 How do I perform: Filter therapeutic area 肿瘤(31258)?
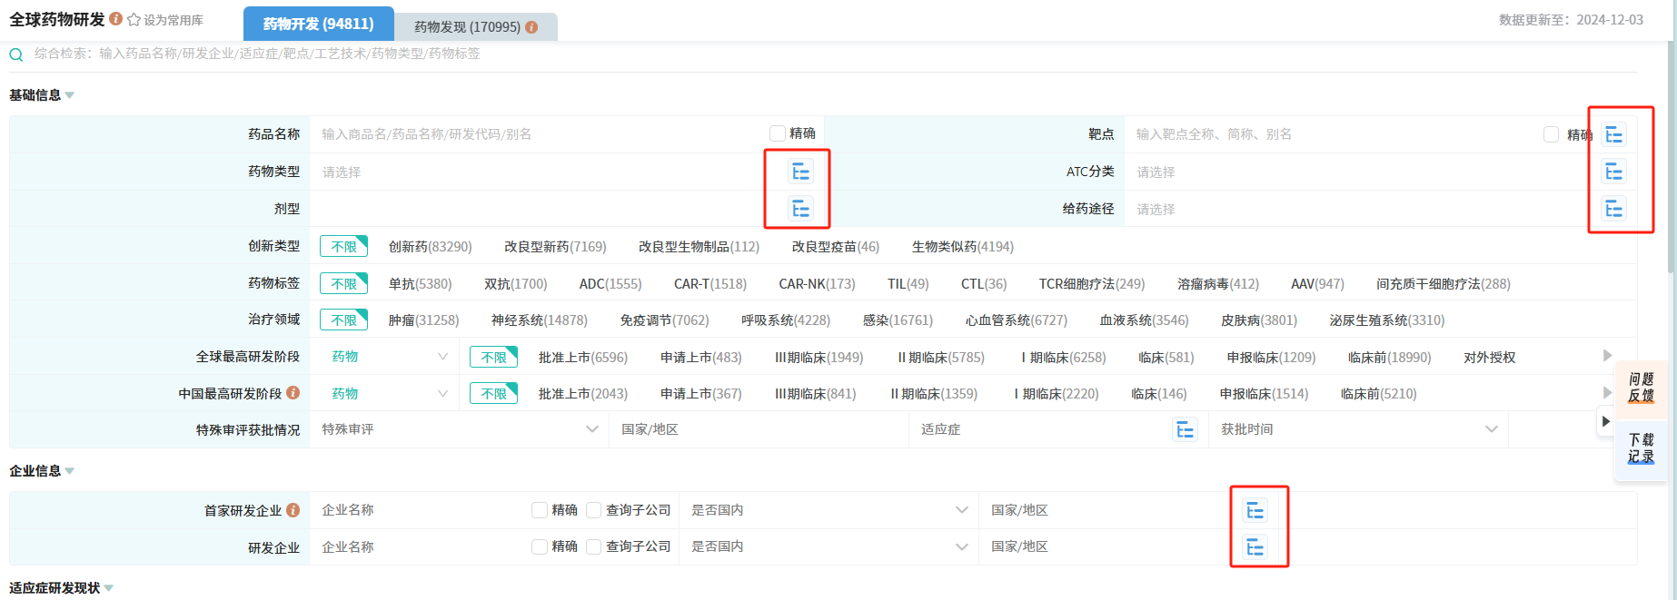pyautogui.click(x=423, y=320)
